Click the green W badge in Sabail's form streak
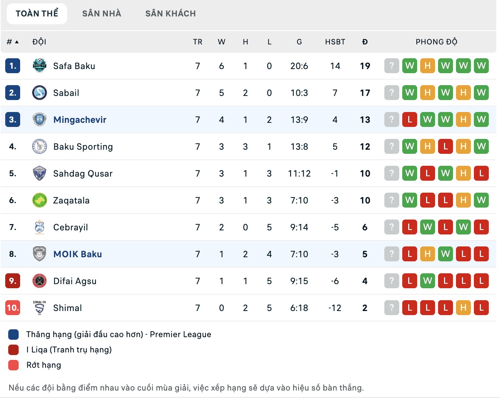500x398 pixels. click(410, 93)
